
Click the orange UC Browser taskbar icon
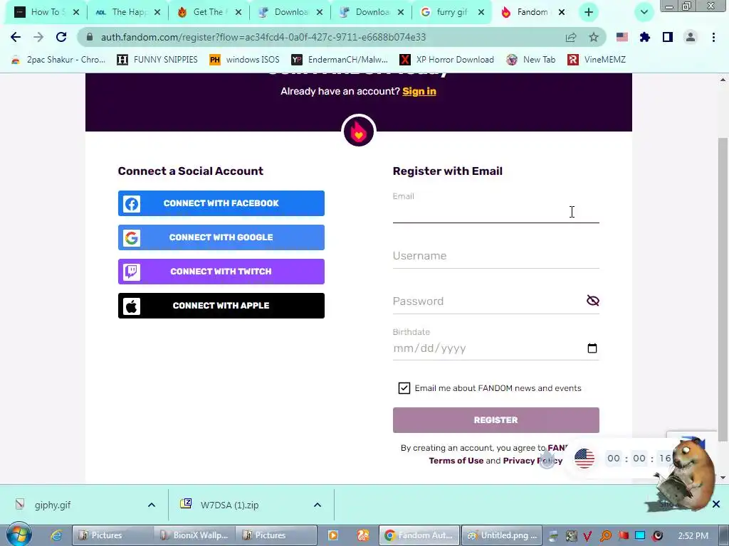363,535
